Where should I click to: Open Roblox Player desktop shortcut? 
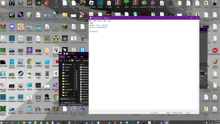pos(91,4)
